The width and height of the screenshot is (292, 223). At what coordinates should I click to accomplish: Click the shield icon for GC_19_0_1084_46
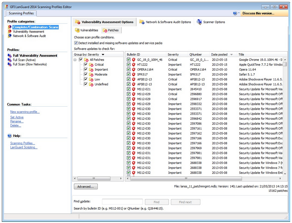[x=133, y=60]
